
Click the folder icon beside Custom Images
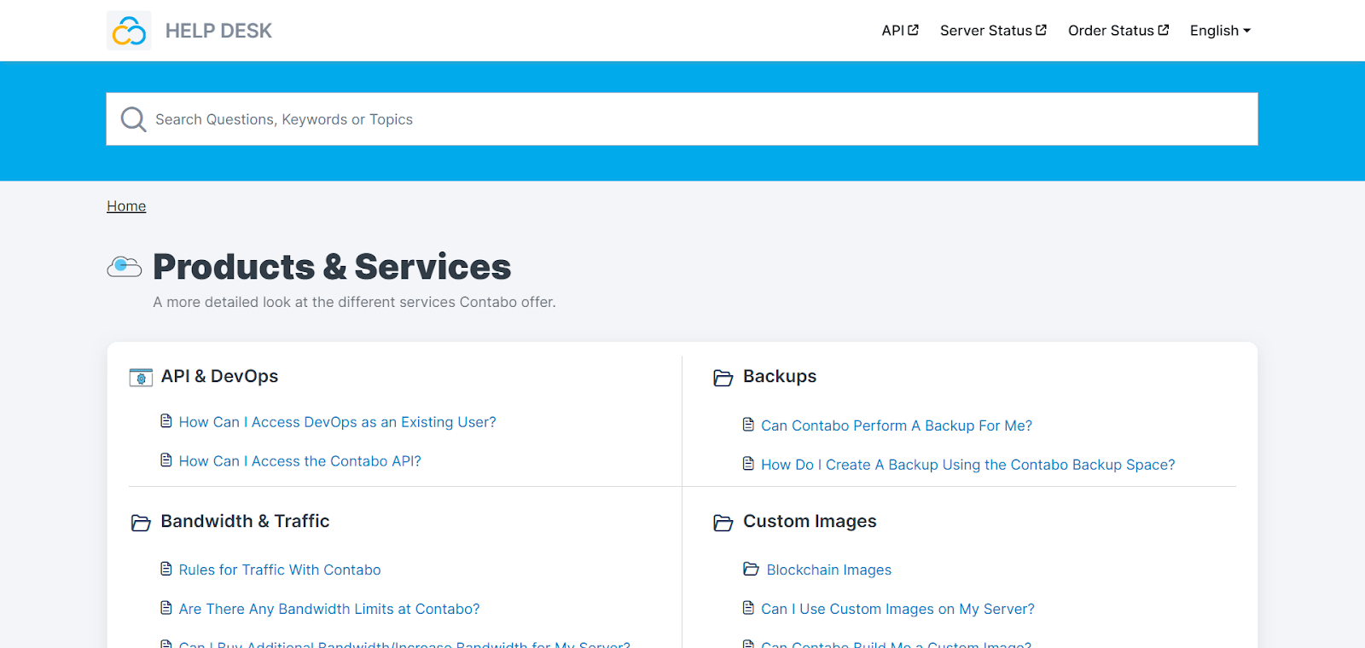click(x=723, y=523)
